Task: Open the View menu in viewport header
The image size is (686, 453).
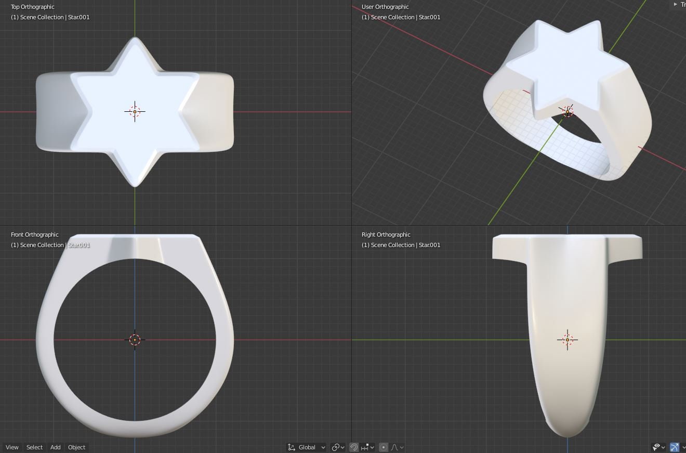Action: point(12,447)
